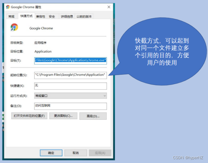
Task: Click the 更改图标(C)... button
Action: 63,116
